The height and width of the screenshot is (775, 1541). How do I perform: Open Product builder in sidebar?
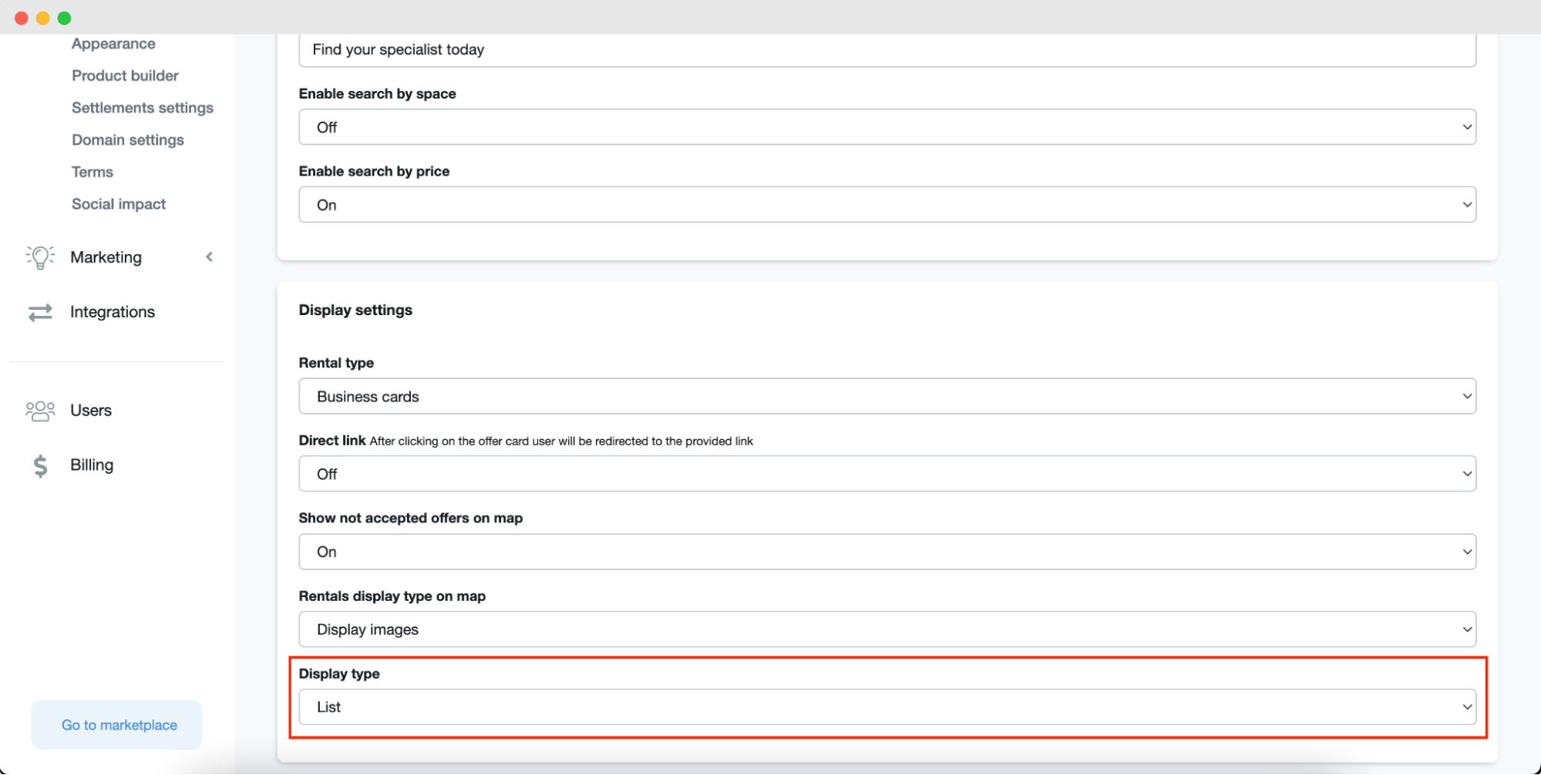[125, 75]
